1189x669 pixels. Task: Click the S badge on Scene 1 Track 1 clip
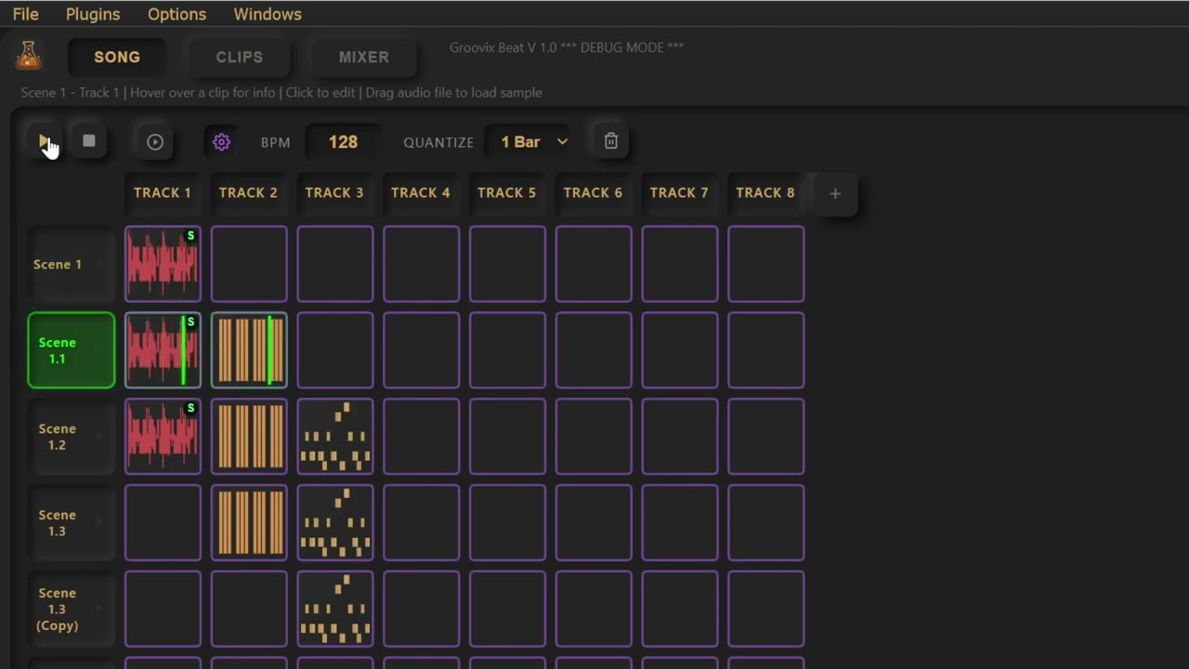191,236
